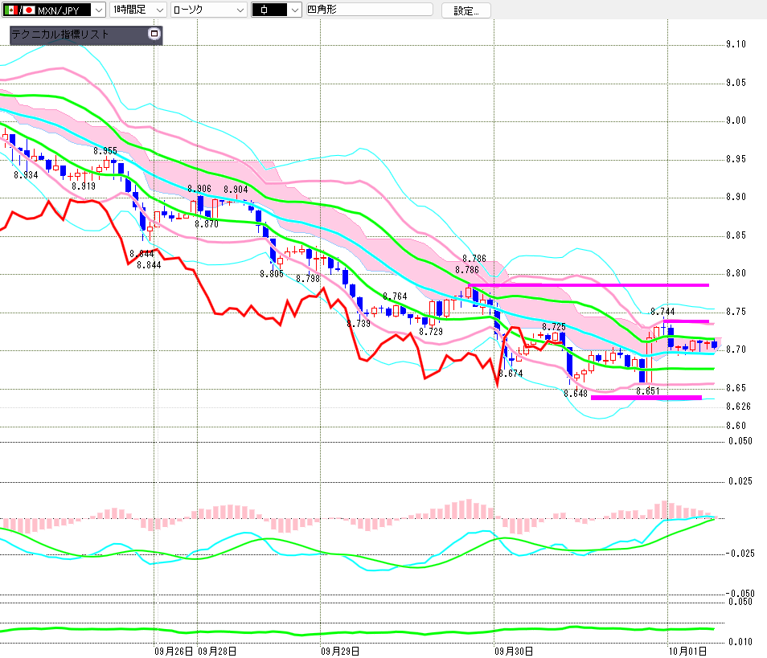Click the 9.10 axis price value

[736, 44]
